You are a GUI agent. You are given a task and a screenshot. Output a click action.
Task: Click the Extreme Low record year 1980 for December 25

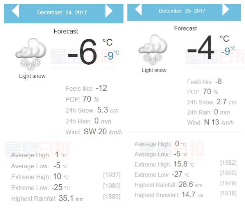pos(228,173)
